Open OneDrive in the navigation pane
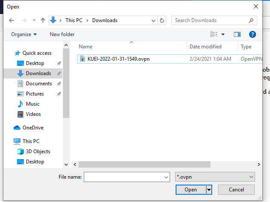The height and width of the screenshot is (202, 270). [33, 128]
